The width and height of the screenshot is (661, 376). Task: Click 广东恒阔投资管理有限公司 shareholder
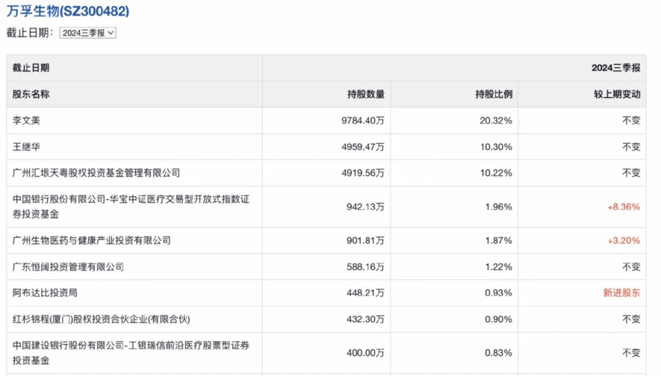click(68, 267)
